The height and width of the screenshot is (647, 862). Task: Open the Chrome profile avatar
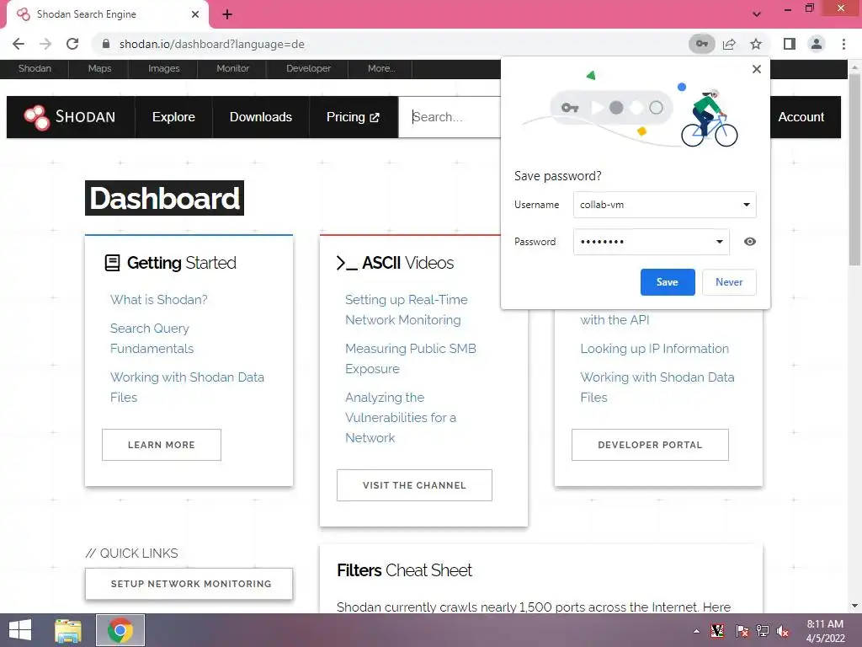[817, 44]
